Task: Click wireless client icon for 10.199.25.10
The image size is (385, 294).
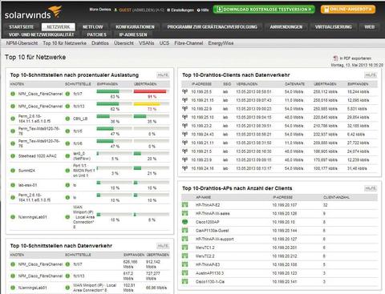Action: pyautogui.click(x=184, y=117)
